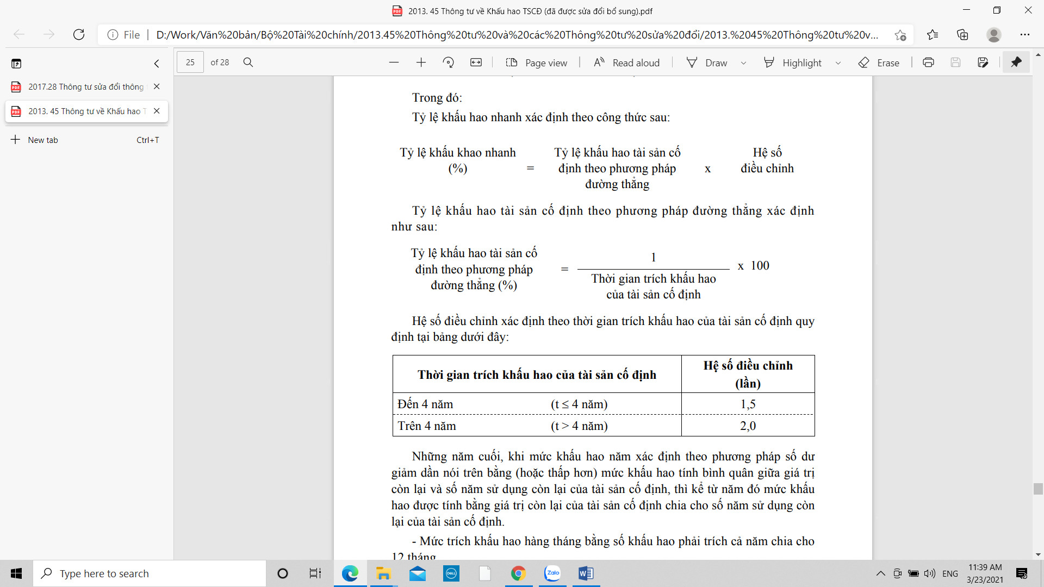This screenshot has width=1044, height=587.
Task: Collapse the vertical tabs pane chevron
Action: pos(157,64)
